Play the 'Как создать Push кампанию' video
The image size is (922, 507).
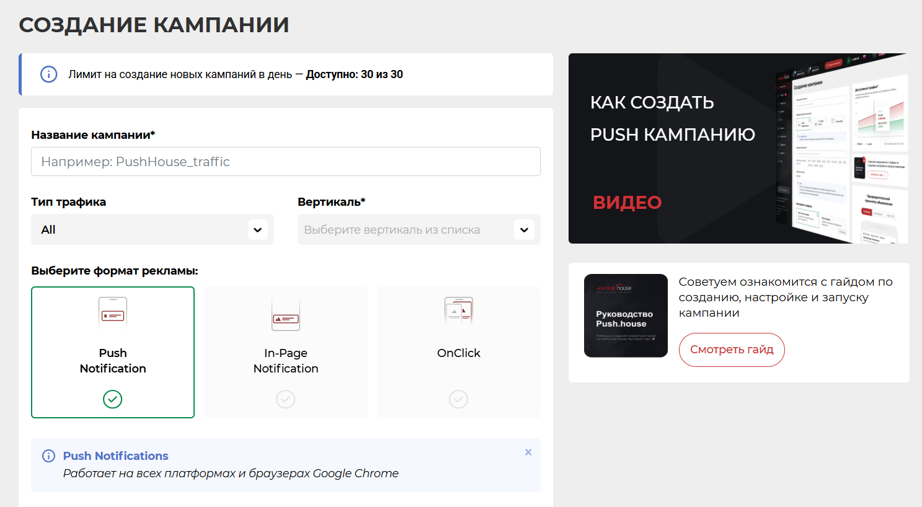coord(738,148)
